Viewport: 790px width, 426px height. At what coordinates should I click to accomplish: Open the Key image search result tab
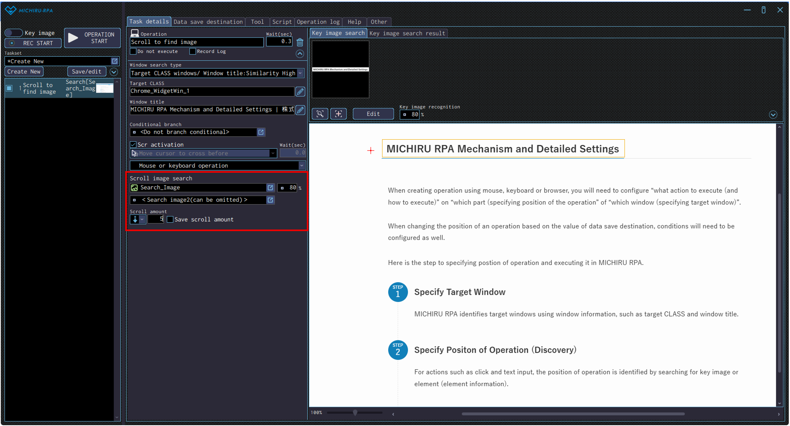click(407, 33)
